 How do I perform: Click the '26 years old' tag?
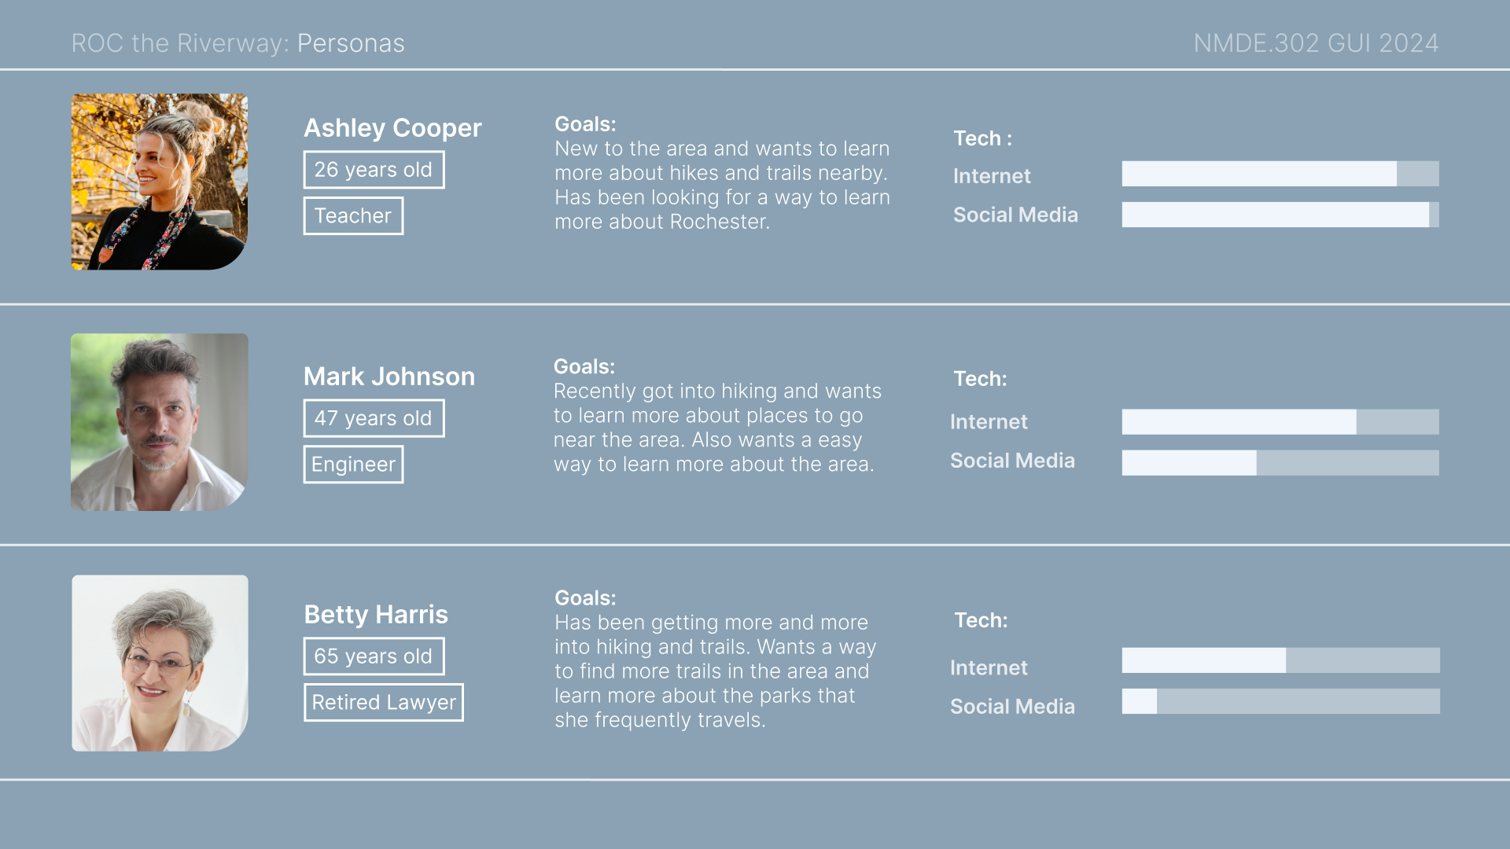pos(374,170)
